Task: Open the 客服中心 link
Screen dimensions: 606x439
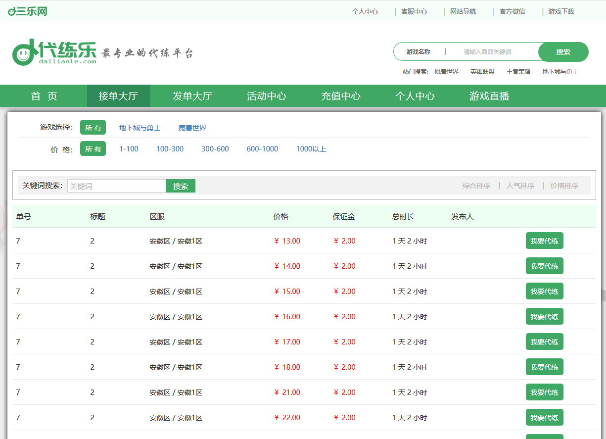Action: (414, 11)
